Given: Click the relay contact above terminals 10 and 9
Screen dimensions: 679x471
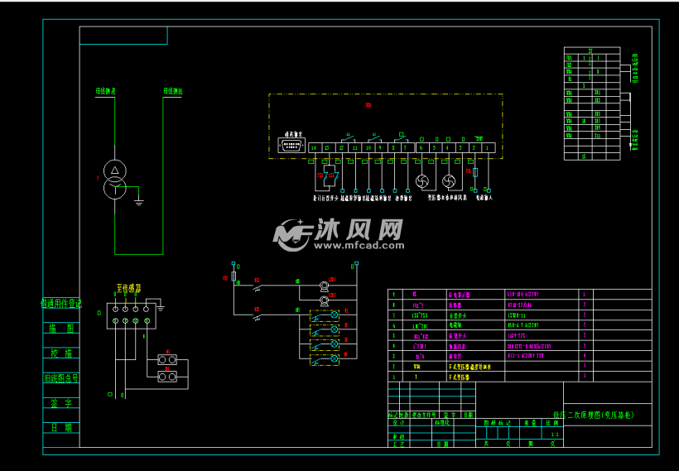Looking at the screenshot, I should (374, 139).
